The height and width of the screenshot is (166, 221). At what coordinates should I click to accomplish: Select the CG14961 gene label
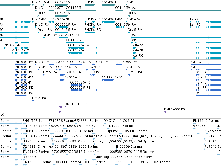click(109, 2)
